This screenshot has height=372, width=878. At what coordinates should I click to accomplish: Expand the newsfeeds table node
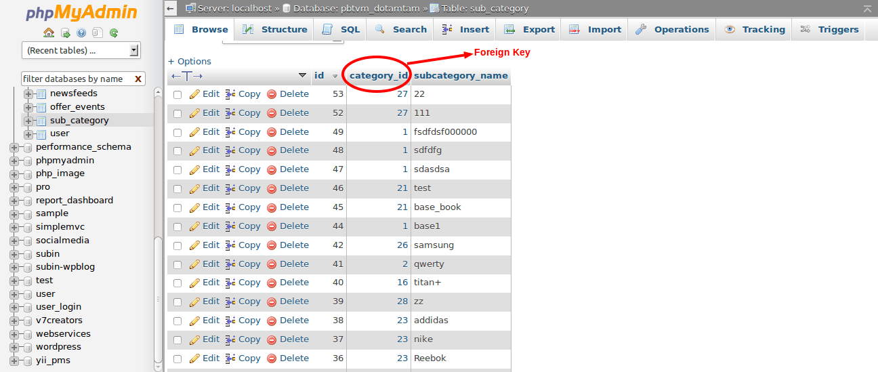click(x=28, y=94)
